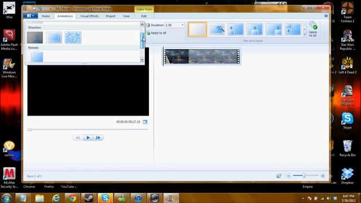Image resolution: width=361 pixels, height=203 pixels.
Task: Open the Xfire desktop shortcut
Action: click(x=9, y=10)
